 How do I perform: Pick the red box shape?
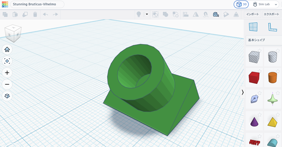254,78
